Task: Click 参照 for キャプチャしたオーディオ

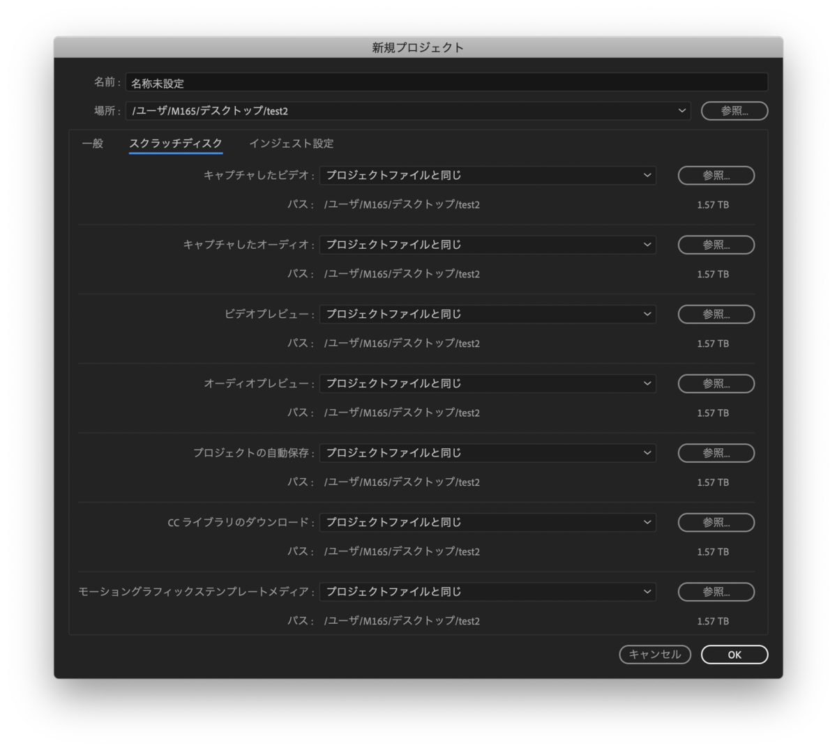Action: coord(716,245)
